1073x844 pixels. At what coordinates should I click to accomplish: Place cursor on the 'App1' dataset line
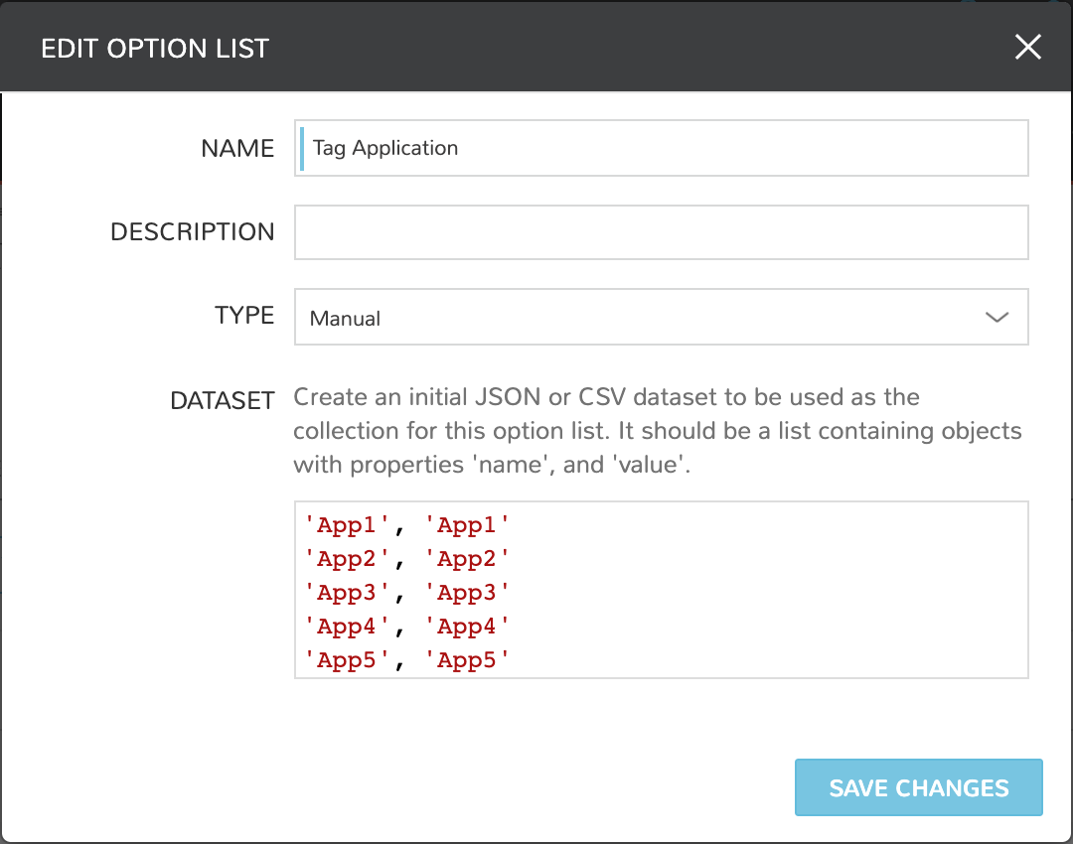click(405, 524)
